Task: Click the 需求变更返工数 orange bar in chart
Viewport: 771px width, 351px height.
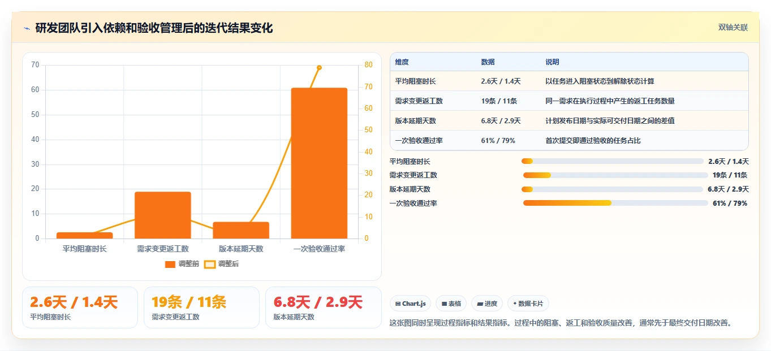Action: (163, 215)
